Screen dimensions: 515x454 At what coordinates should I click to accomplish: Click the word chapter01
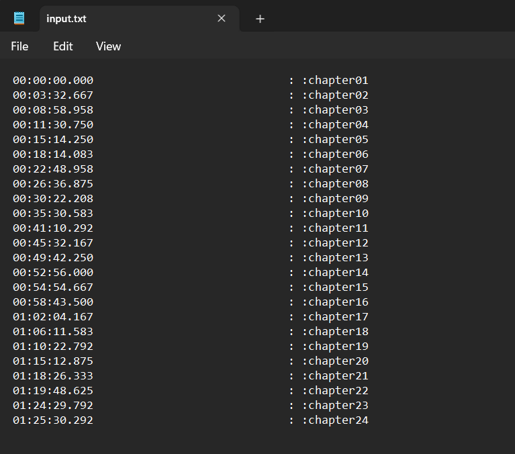coord(338,80)
